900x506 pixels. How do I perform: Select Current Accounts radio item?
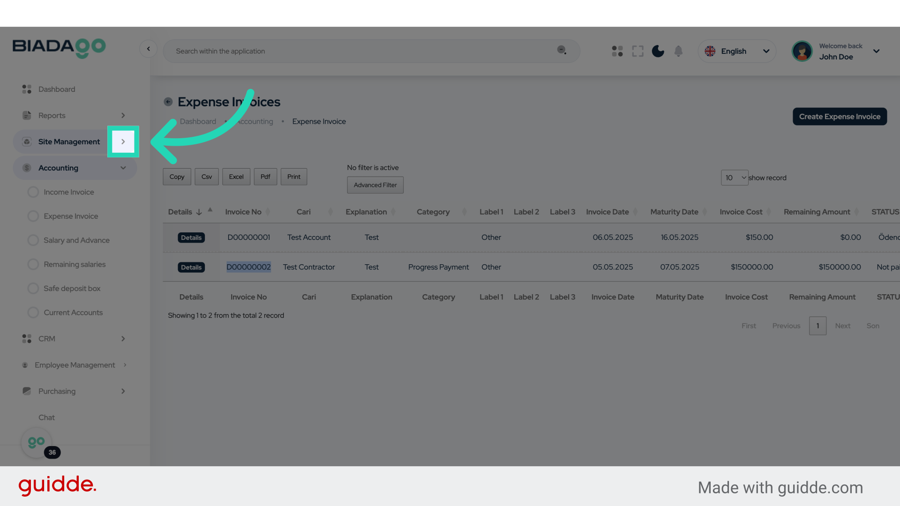point(33,313)
